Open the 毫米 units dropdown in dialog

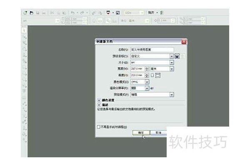[x=172, y=69]
